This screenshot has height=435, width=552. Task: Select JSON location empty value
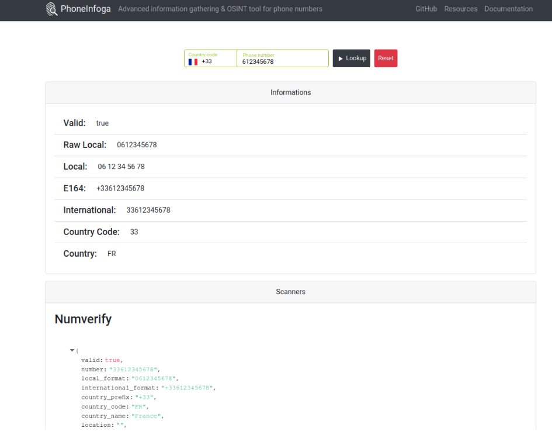tap(120, 425)
